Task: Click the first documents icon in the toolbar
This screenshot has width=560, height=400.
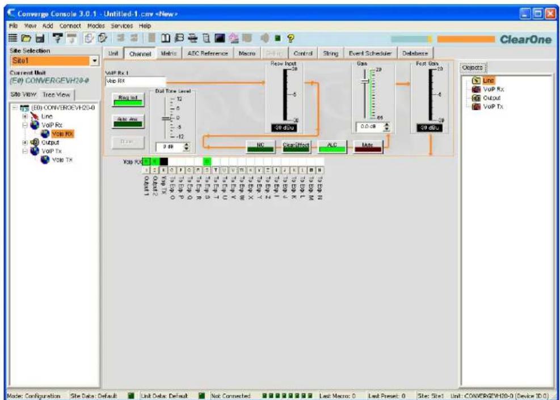Action: pos(88,38)
